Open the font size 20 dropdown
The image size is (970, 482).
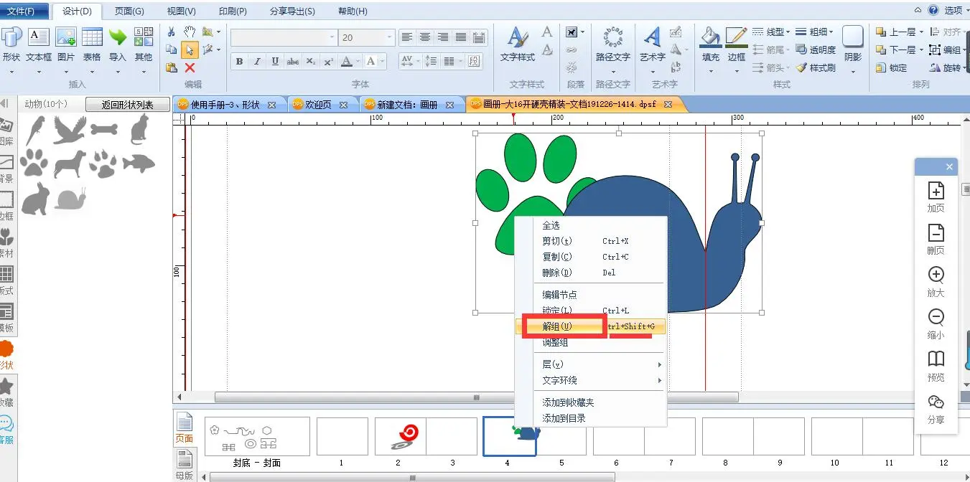pyautogui.click(x=390, y=37)
